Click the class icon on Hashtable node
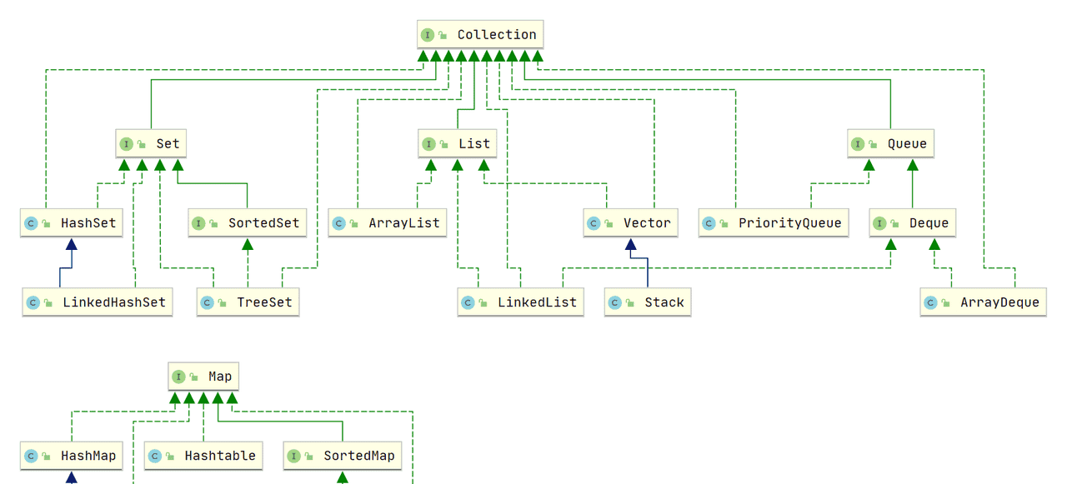This screenshot has height=484, width=1067. click(x=155, y=456)
